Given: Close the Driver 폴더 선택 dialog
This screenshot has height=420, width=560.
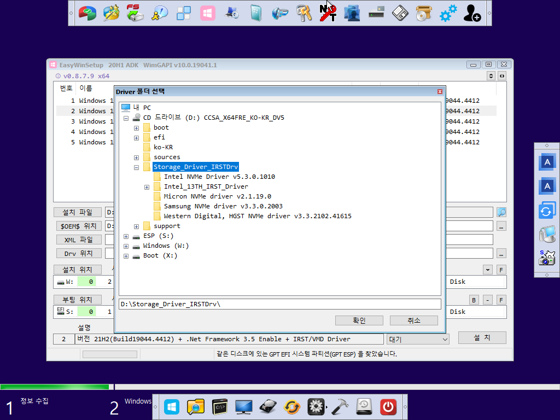Looking at the screenshot, I should [440, 92].
